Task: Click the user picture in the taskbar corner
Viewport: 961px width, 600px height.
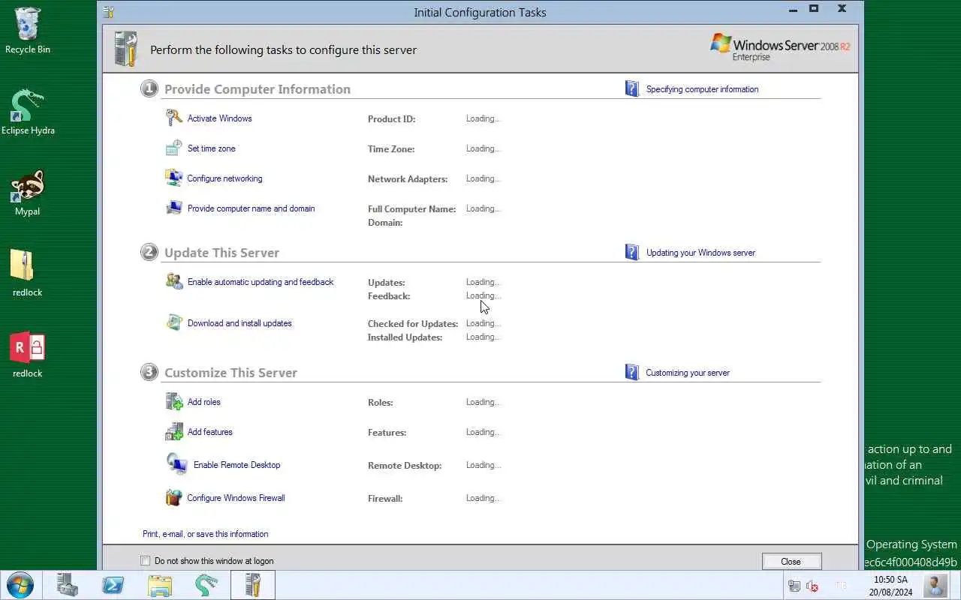Action: (x=935, y=585)
